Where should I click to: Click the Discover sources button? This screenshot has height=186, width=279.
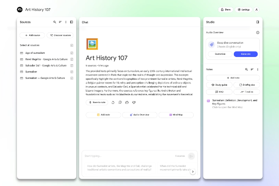[x=60, y=35]
